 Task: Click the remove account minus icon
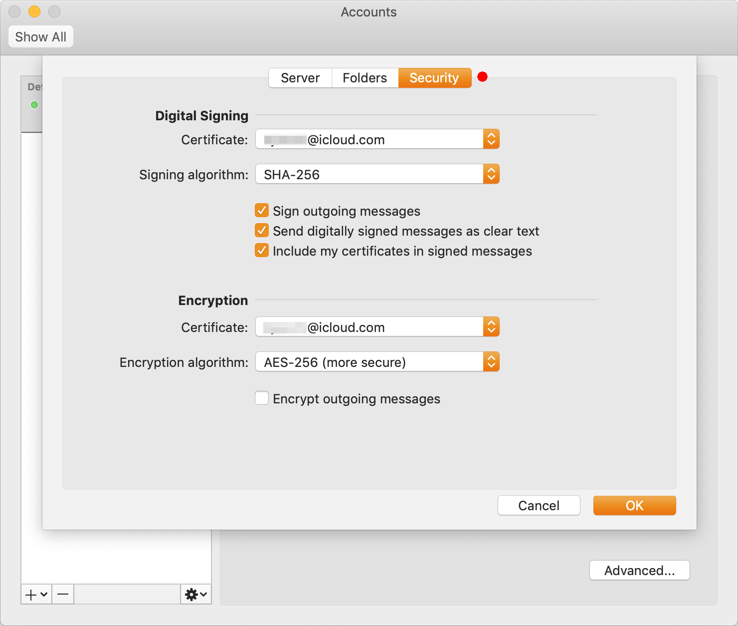63,595
